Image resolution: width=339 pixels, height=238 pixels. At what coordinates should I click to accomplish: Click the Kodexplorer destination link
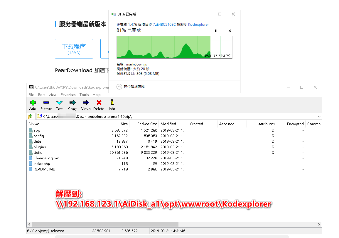(x=198, y=25)
